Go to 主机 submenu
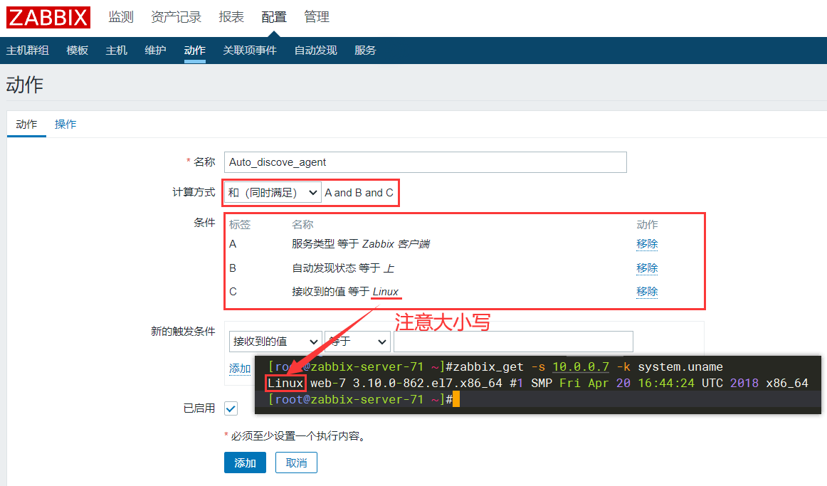827x486 pixels. click(116, 50)
